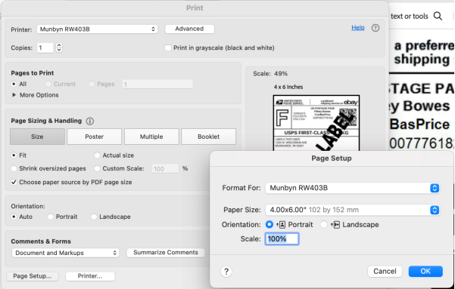Image resolution: width=455 pixels, height=289 pixels.
Task: Select Landscape orientation in Print dialog
Action: click(x=93, y=217)
